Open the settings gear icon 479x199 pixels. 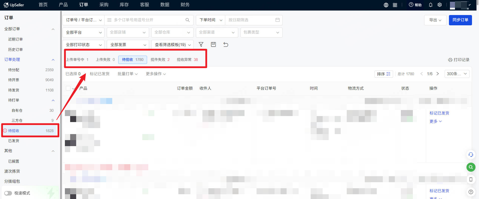click(x=440, y=5)
